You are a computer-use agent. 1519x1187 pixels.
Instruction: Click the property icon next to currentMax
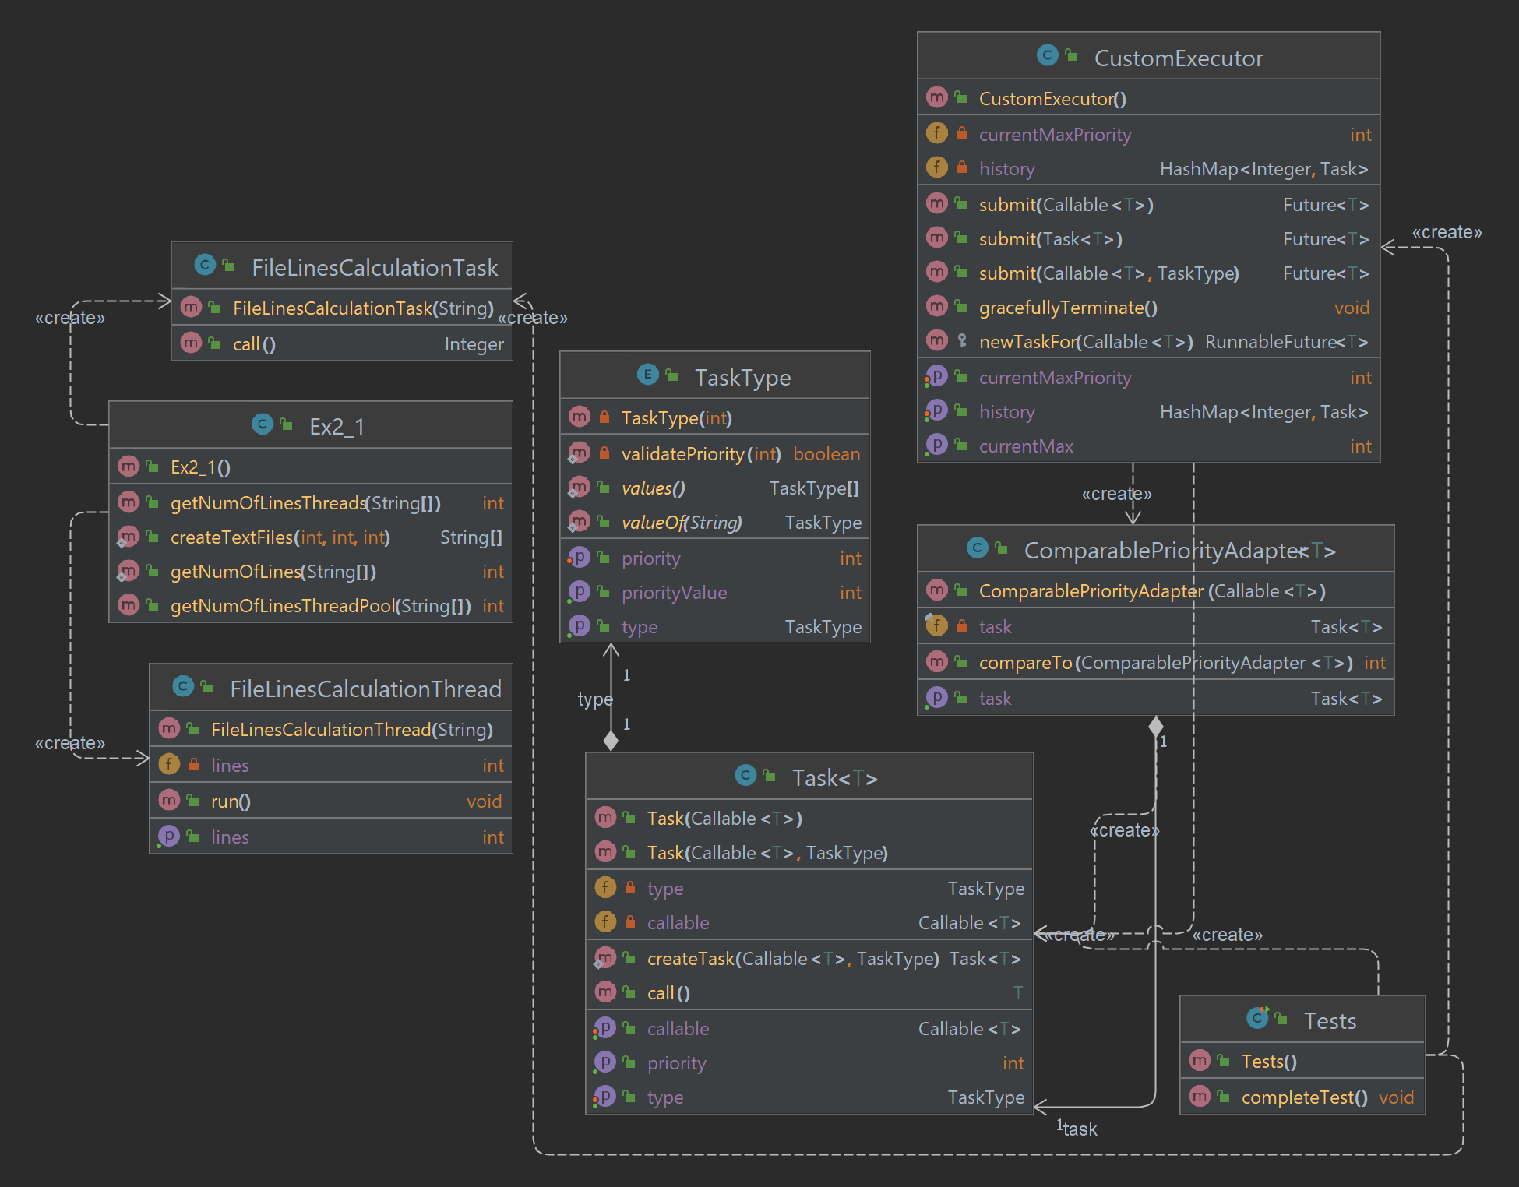click(x=938, y=444)
